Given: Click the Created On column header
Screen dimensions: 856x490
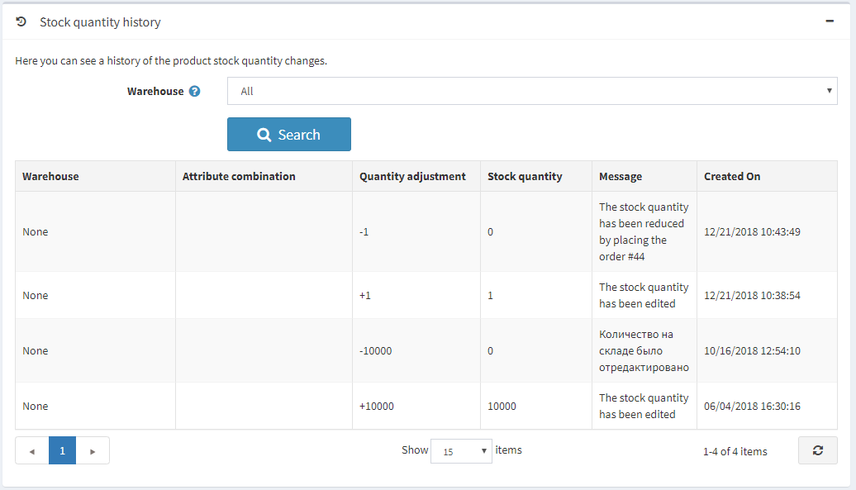Looking at the screenshot, I should tap(731, 176).
